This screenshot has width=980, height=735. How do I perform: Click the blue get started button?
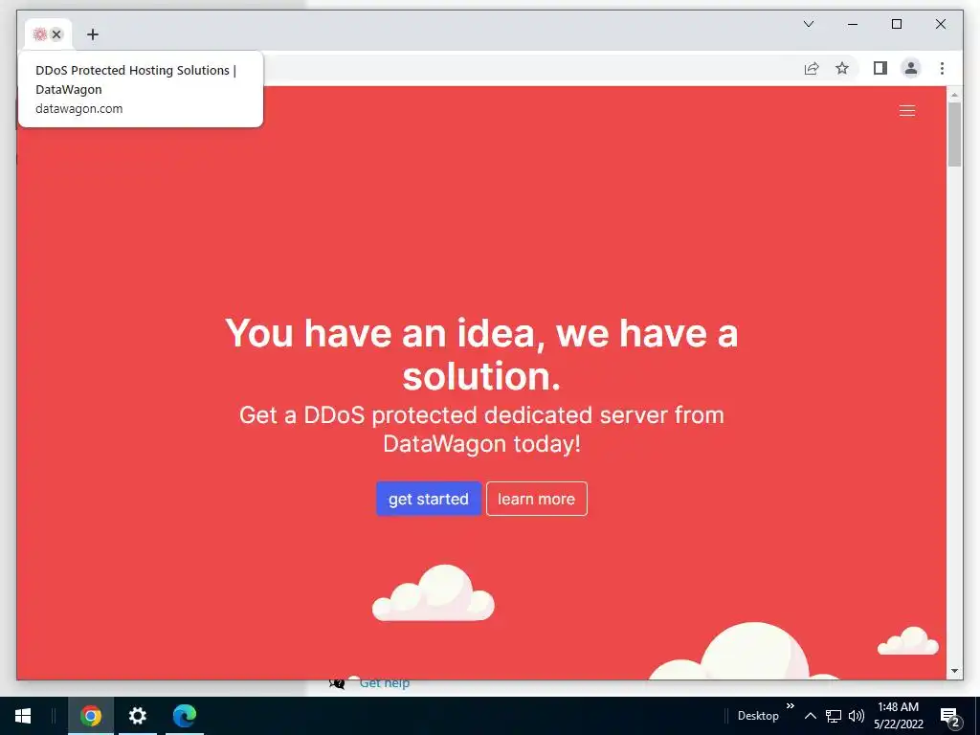pos(428,499)
